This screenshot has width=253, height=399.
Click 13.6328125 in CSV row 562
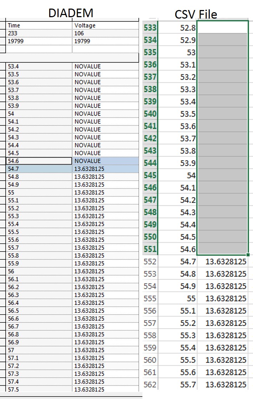[223, 384]
